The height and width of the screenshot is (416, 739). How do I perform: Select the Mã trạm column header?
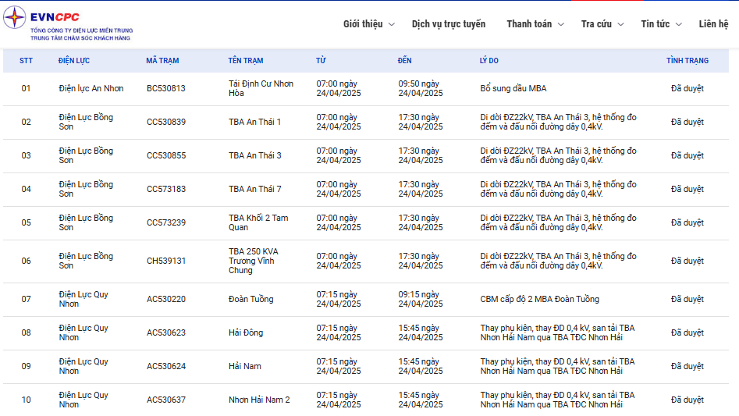coord(162,61)
